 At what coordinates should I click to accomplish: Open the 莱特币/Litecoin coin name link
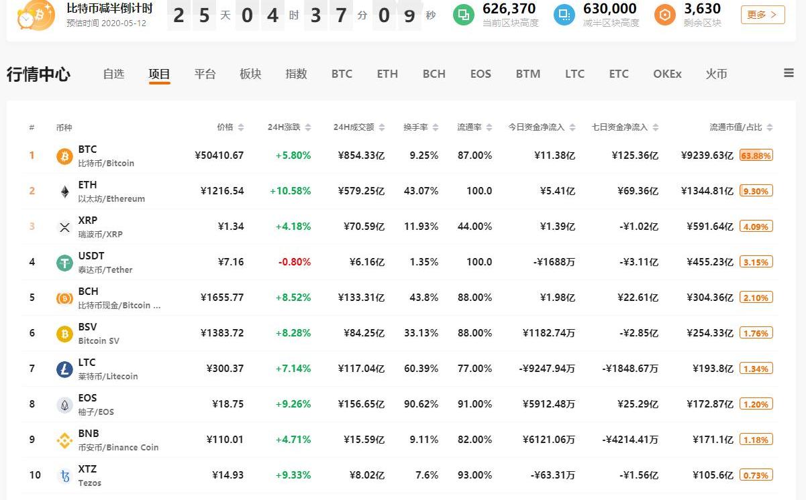point(108,376)
